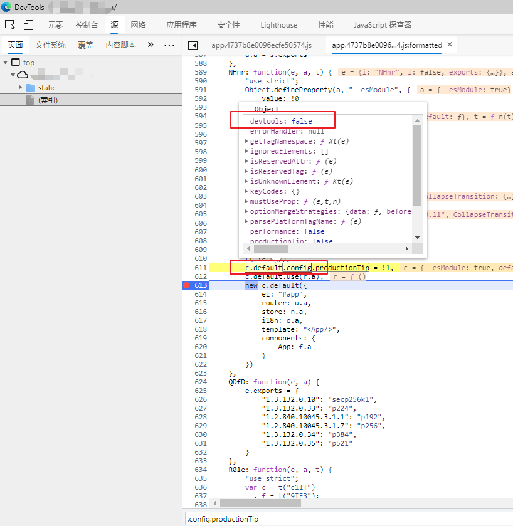Image resolution: width=513 pixels, height=526 pixels.
Task: Add breakpoint at line number 612
Action: click(201, 276)
